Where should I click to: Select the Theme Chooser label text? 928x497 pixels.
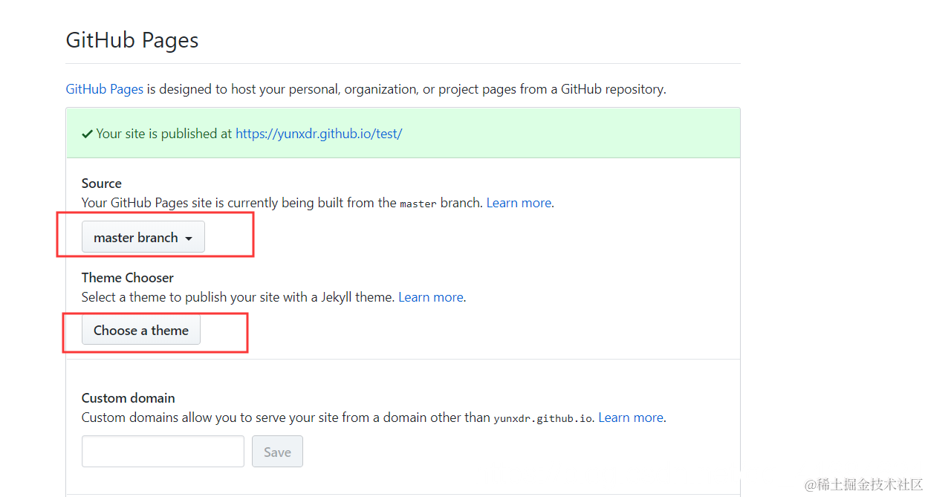tap(128, 278)
